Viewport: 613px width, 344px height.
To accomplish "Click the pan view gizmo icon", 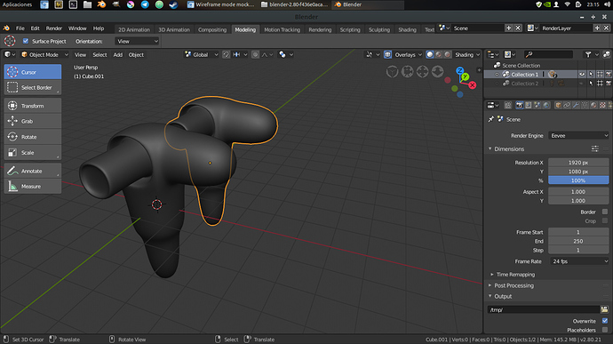I will pyautogui.click(x=422, y=72).
